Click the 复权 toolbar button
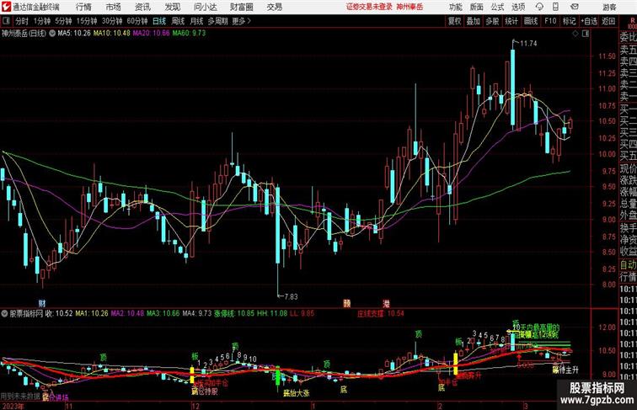Image resolution: width=637 pixels, height=410 pixels. coord(455,21)
